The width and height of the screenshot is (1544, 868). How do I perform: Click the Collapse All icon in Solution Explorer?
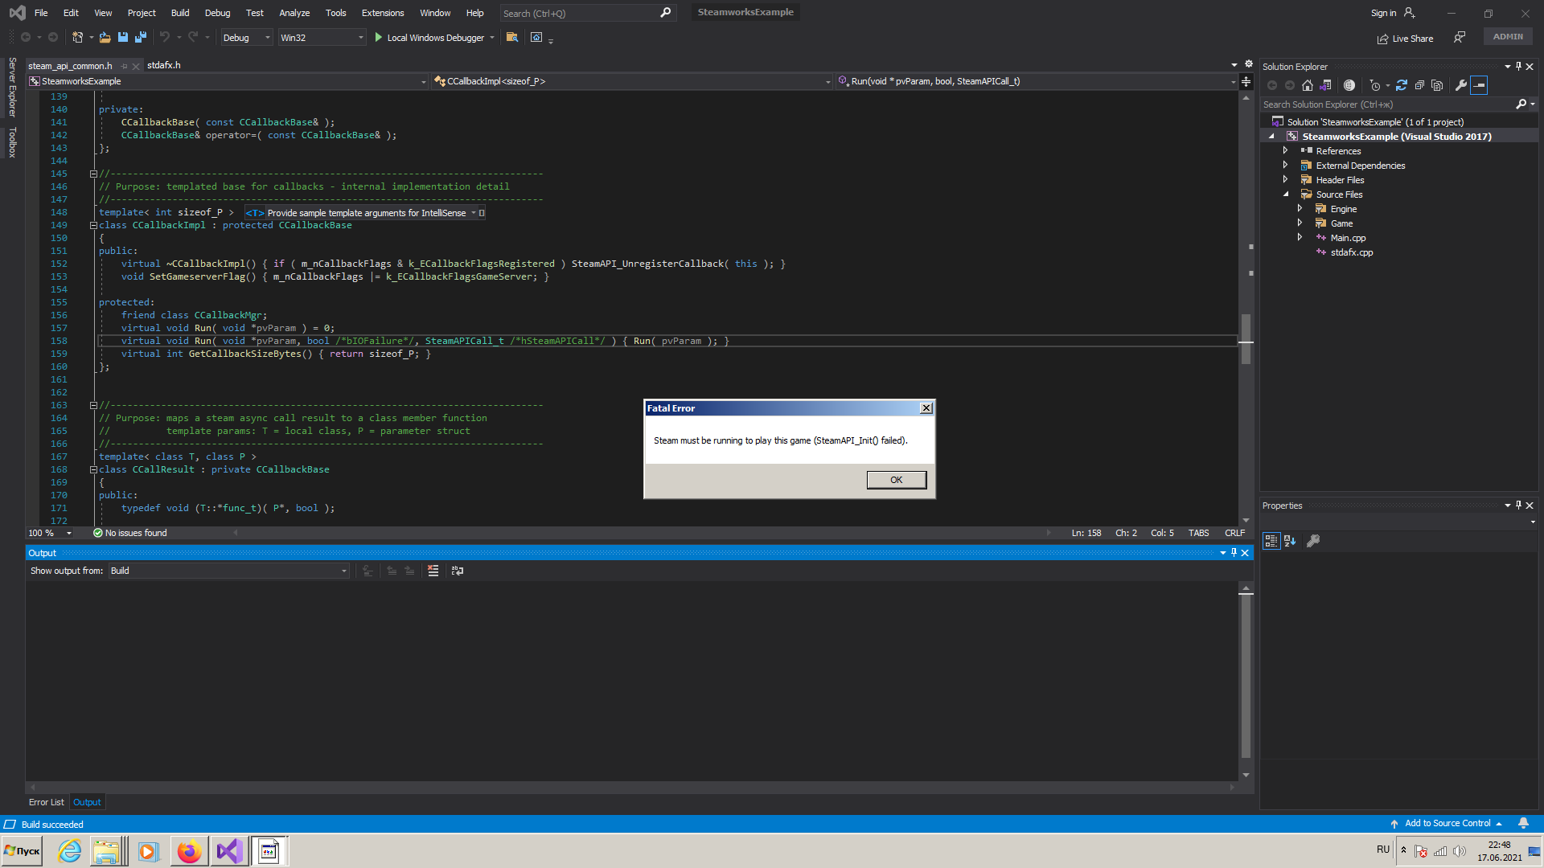[1419, 85]
